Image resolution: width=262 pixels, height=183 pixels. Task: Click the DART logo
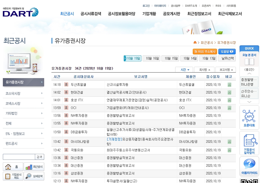click(x=21, y=12)
